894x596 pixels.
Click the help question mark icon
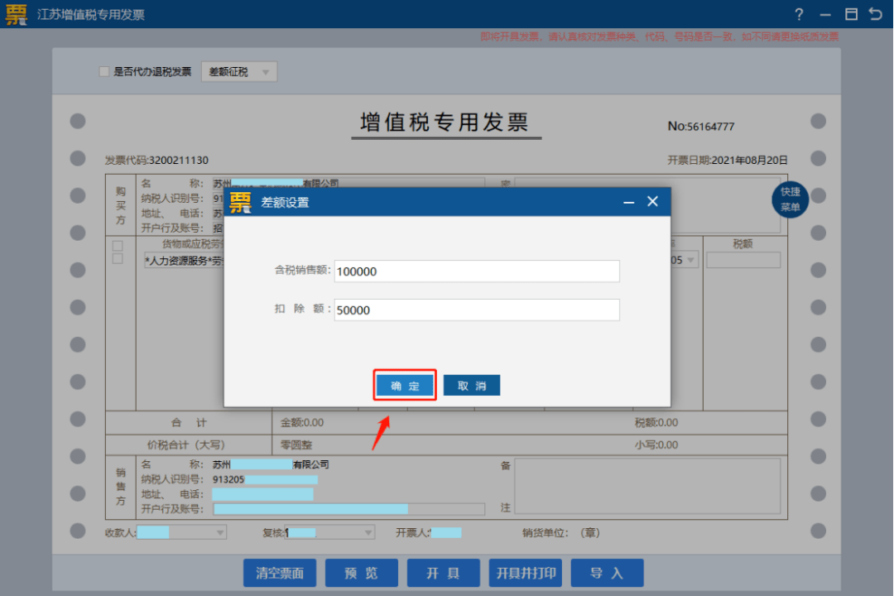tap(799, 14)
